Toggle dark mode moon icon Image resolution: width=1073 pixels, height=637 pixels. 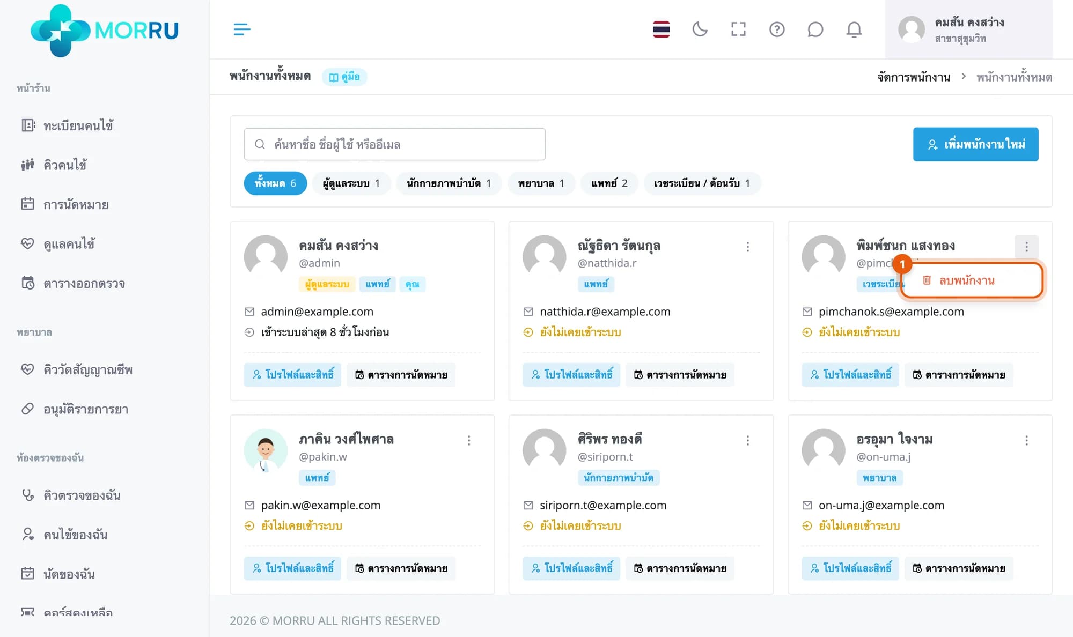tap(700, 29)
